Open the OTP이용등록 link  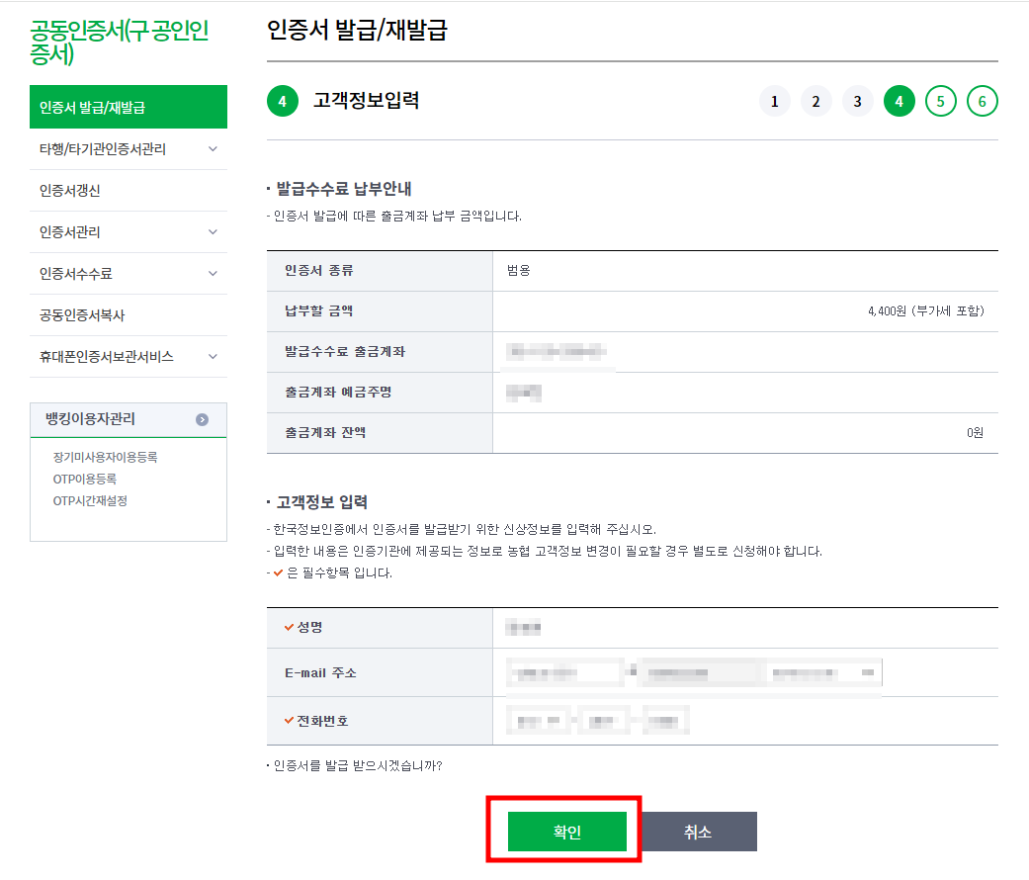[85, 479]
